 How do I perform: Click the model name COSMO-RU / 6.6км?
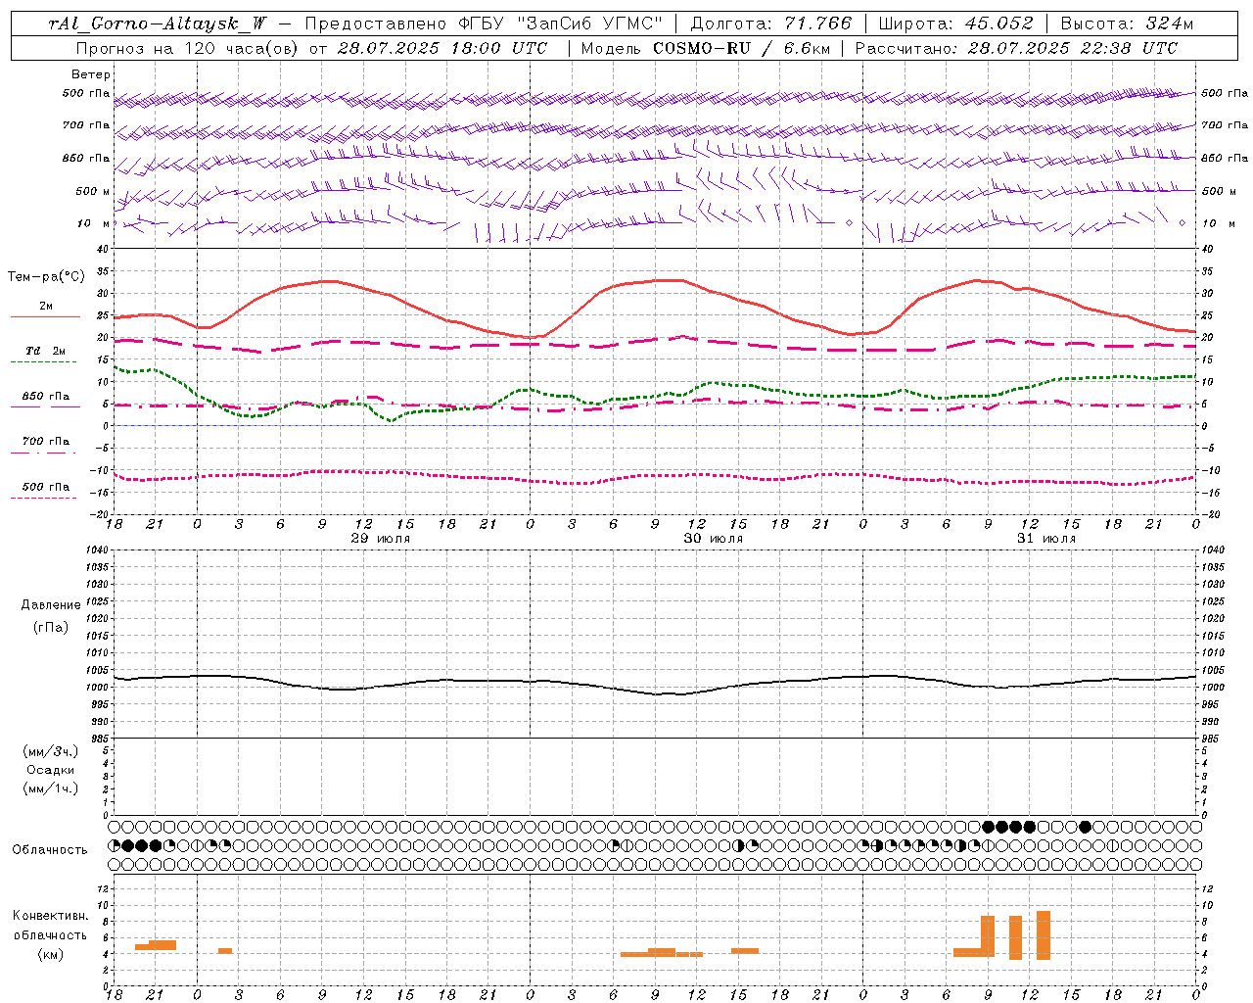[x=741, y=48]
